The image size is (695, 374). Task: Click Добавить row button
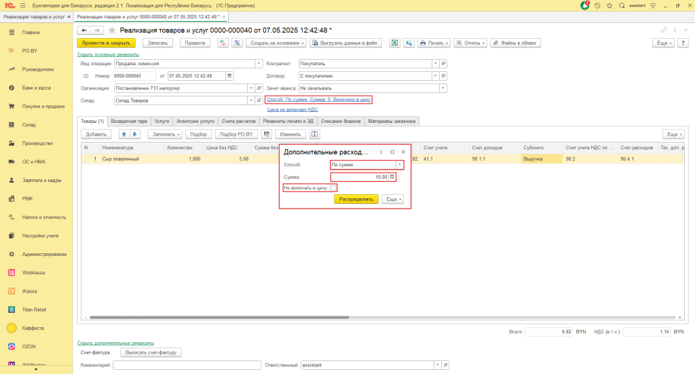pyautogui.click(x=96, y=134)
